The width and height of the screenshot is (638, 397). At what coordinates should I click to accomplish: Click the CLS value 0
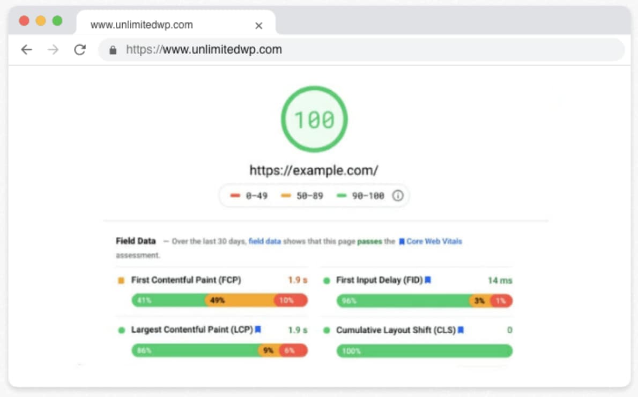pos(509,330)
